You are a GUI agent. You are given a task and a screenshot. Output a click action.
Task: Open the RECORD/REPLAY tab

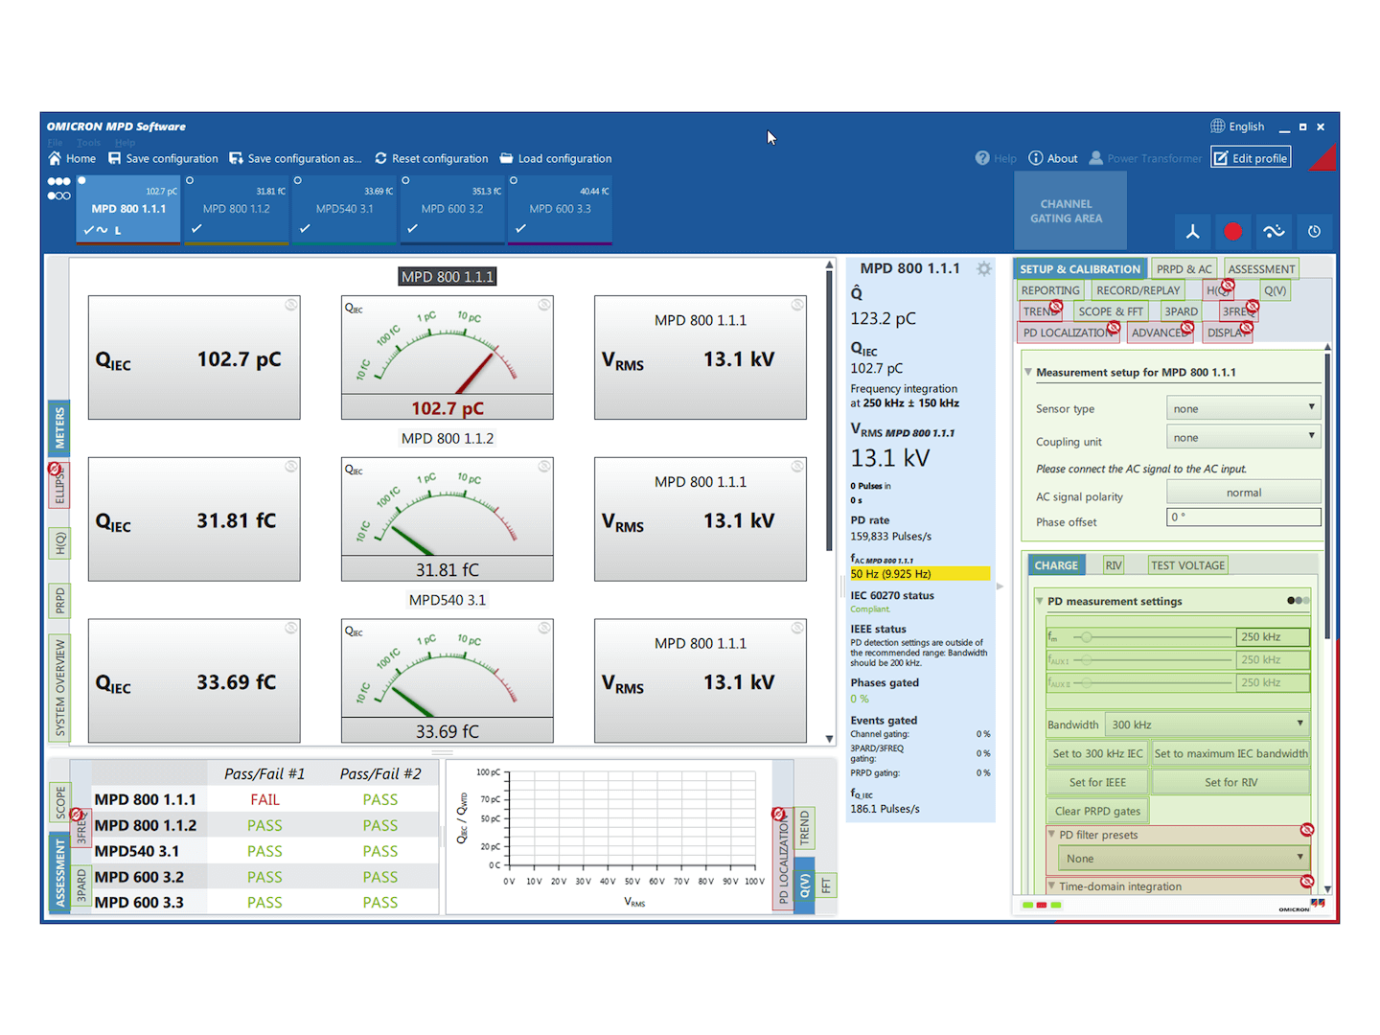[1138, 289]
